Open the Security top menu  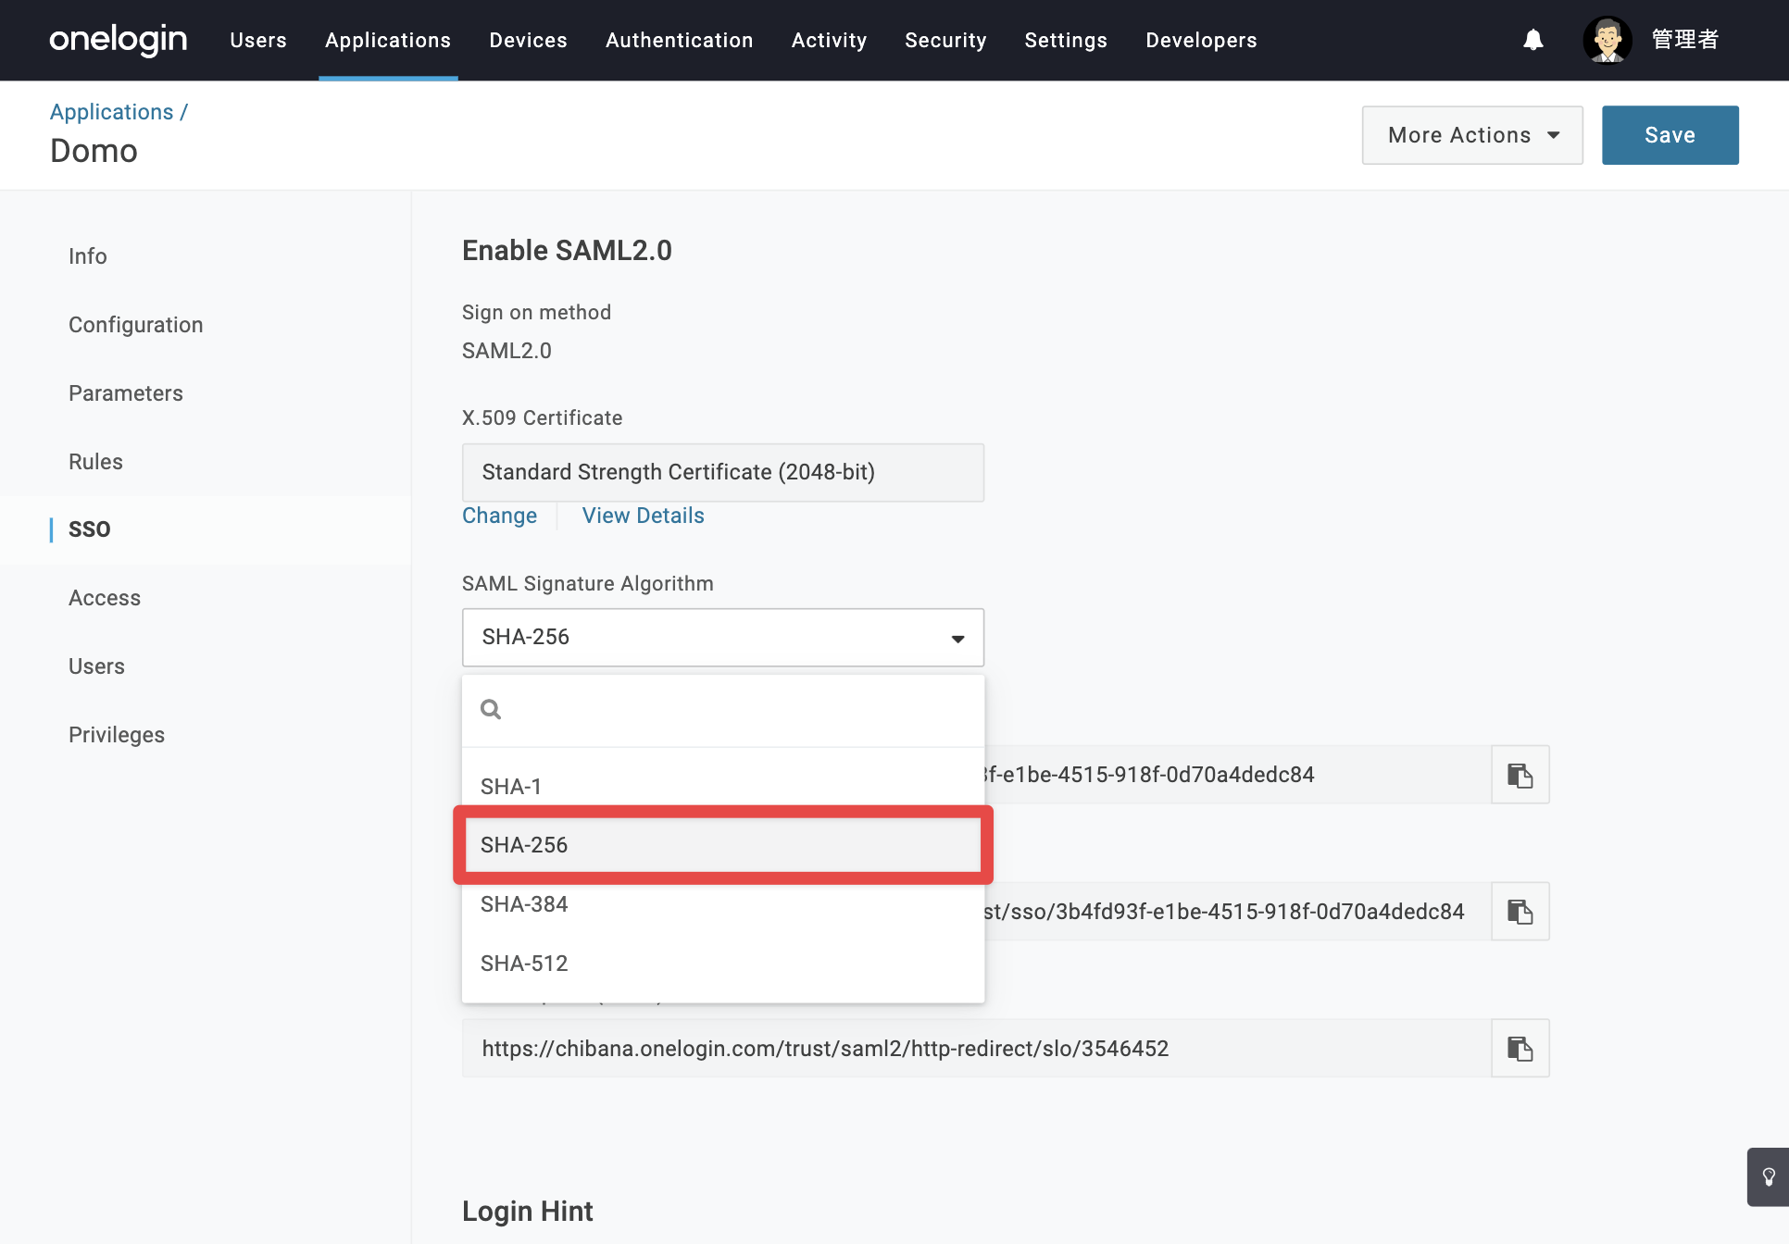pyautogui.click(x=945, y=40)
